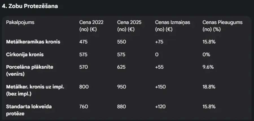Select the 18.8% increase value

coord(209,87)
